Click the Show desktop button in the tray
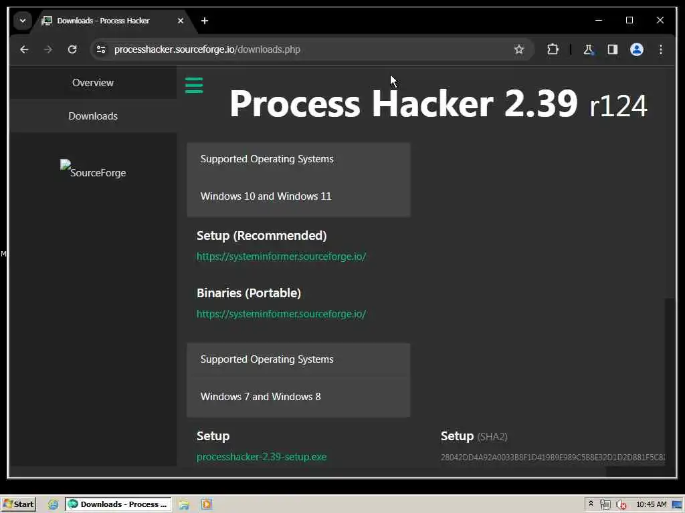 click(x=678, y=505)
